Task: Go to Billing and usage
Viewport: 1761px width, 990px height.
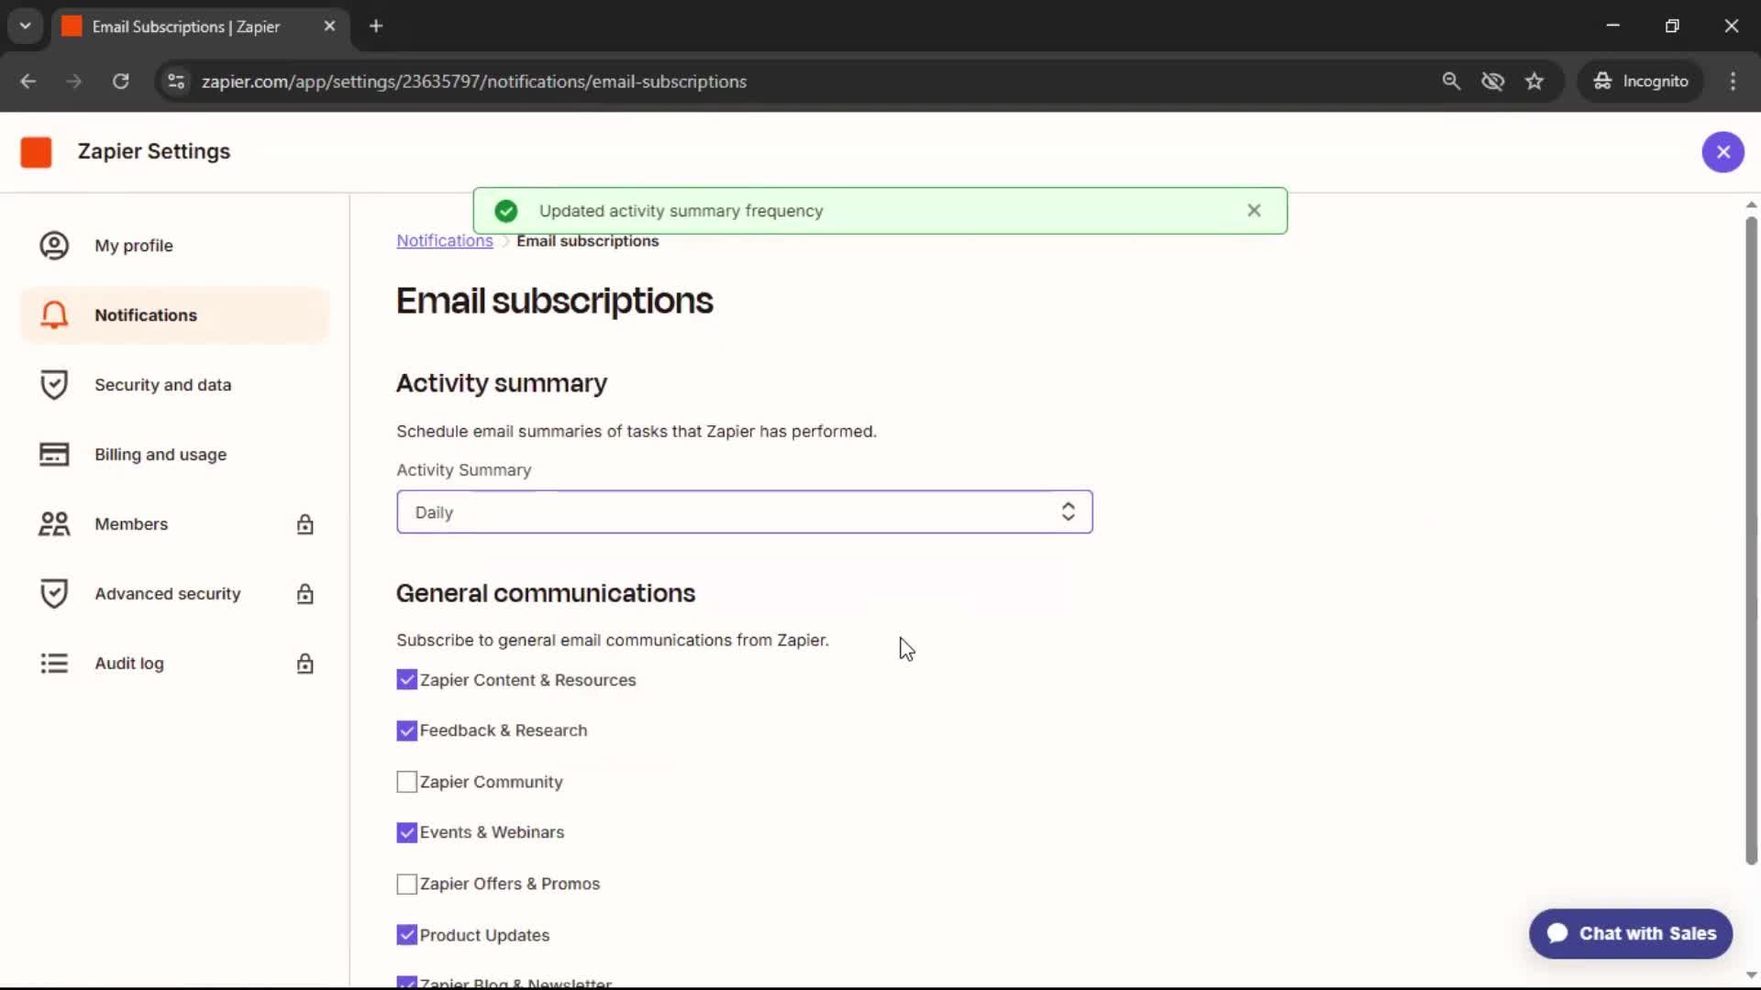Action: click(174, 455)
